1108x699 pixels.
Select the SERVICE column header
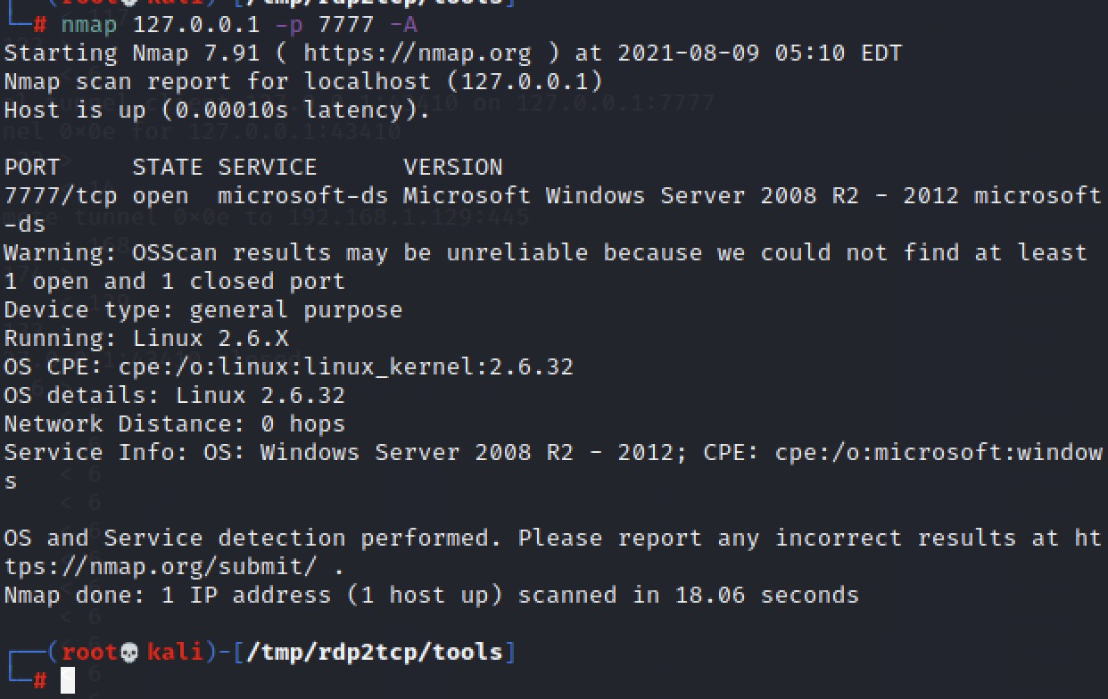[267, 168]
